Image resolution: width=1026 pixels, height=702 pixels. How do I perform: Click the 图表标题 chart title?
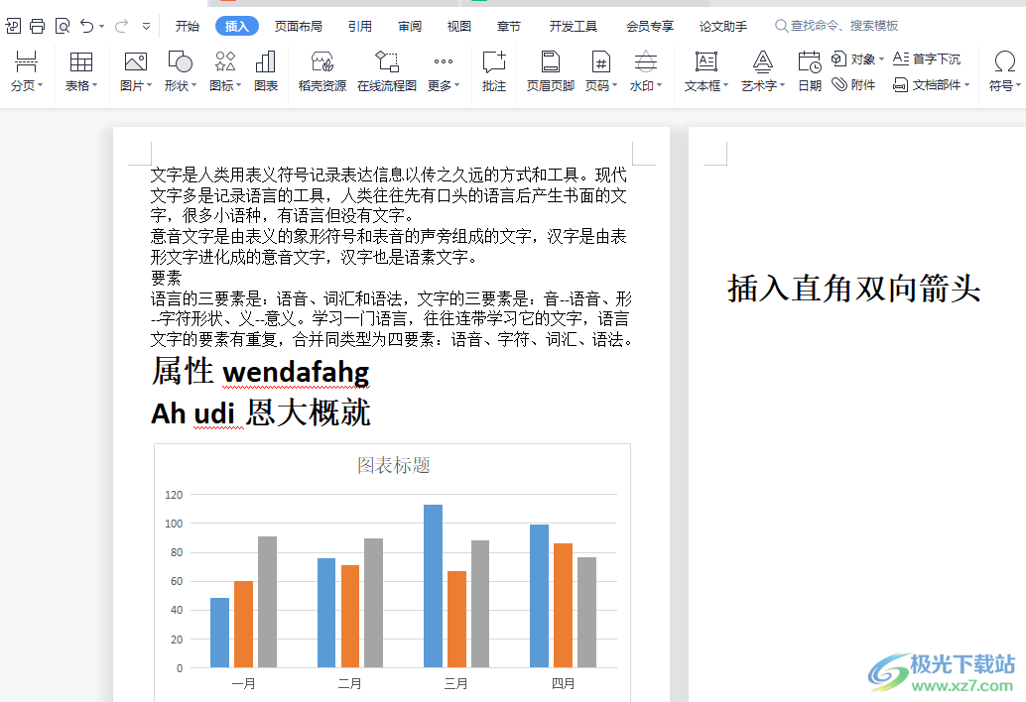pyautogui.click(x=393, y=465)
